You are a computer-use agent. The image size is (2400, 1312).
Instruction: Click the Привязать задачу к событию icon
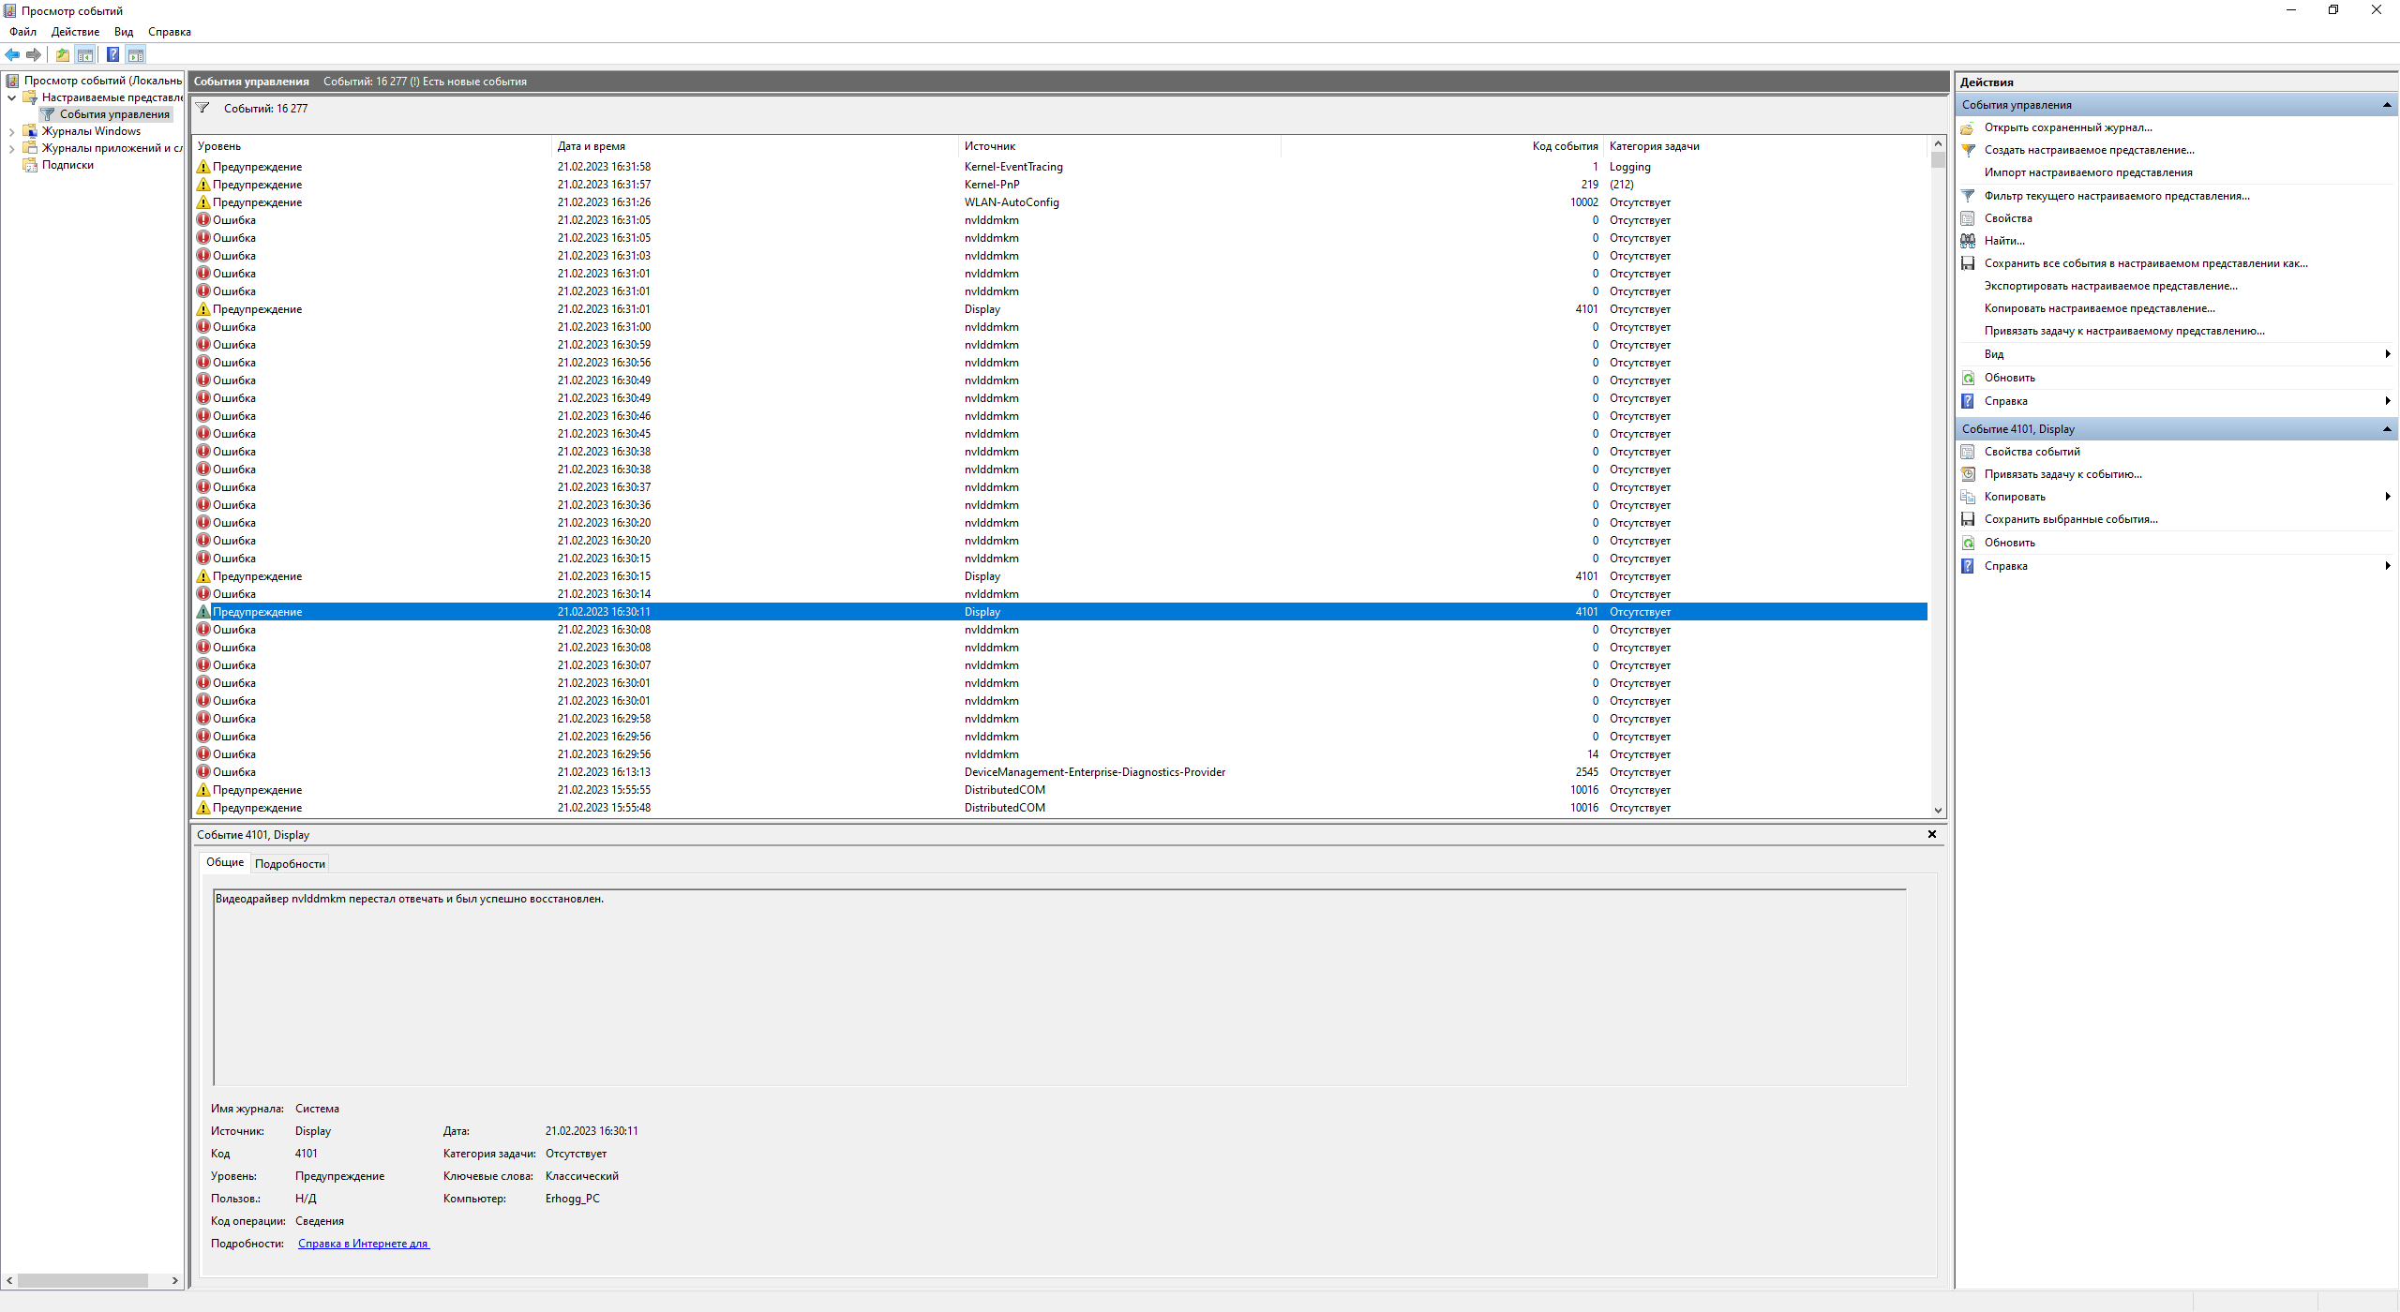click(1968, 474)
